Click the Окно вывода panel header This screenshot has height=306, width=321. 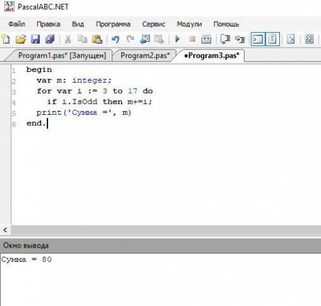160,246
